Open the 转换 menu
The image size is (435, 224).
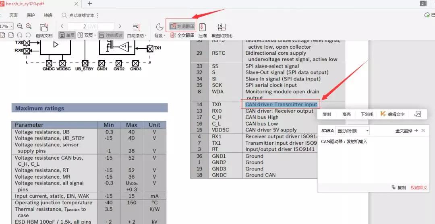pos(48,15)
